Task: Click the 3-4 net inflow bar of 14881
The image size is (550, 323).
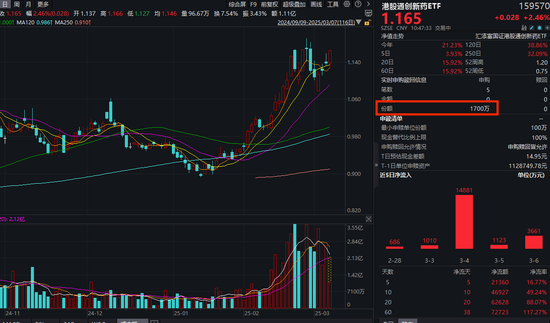Action: (x=464, y=221)
